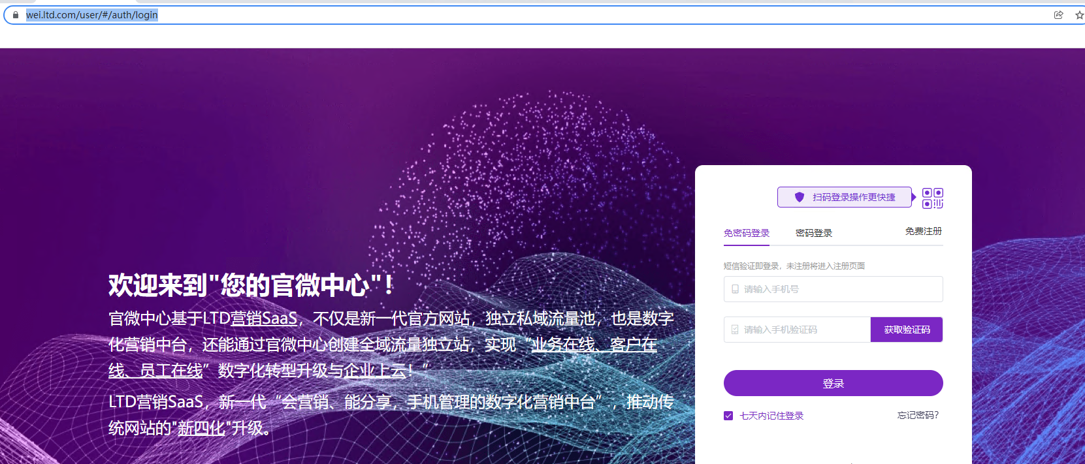Viewport: 1085px width, 464px height.
Task: Focus the 请输入手机号 phone input
Action: tap(834, 289)
